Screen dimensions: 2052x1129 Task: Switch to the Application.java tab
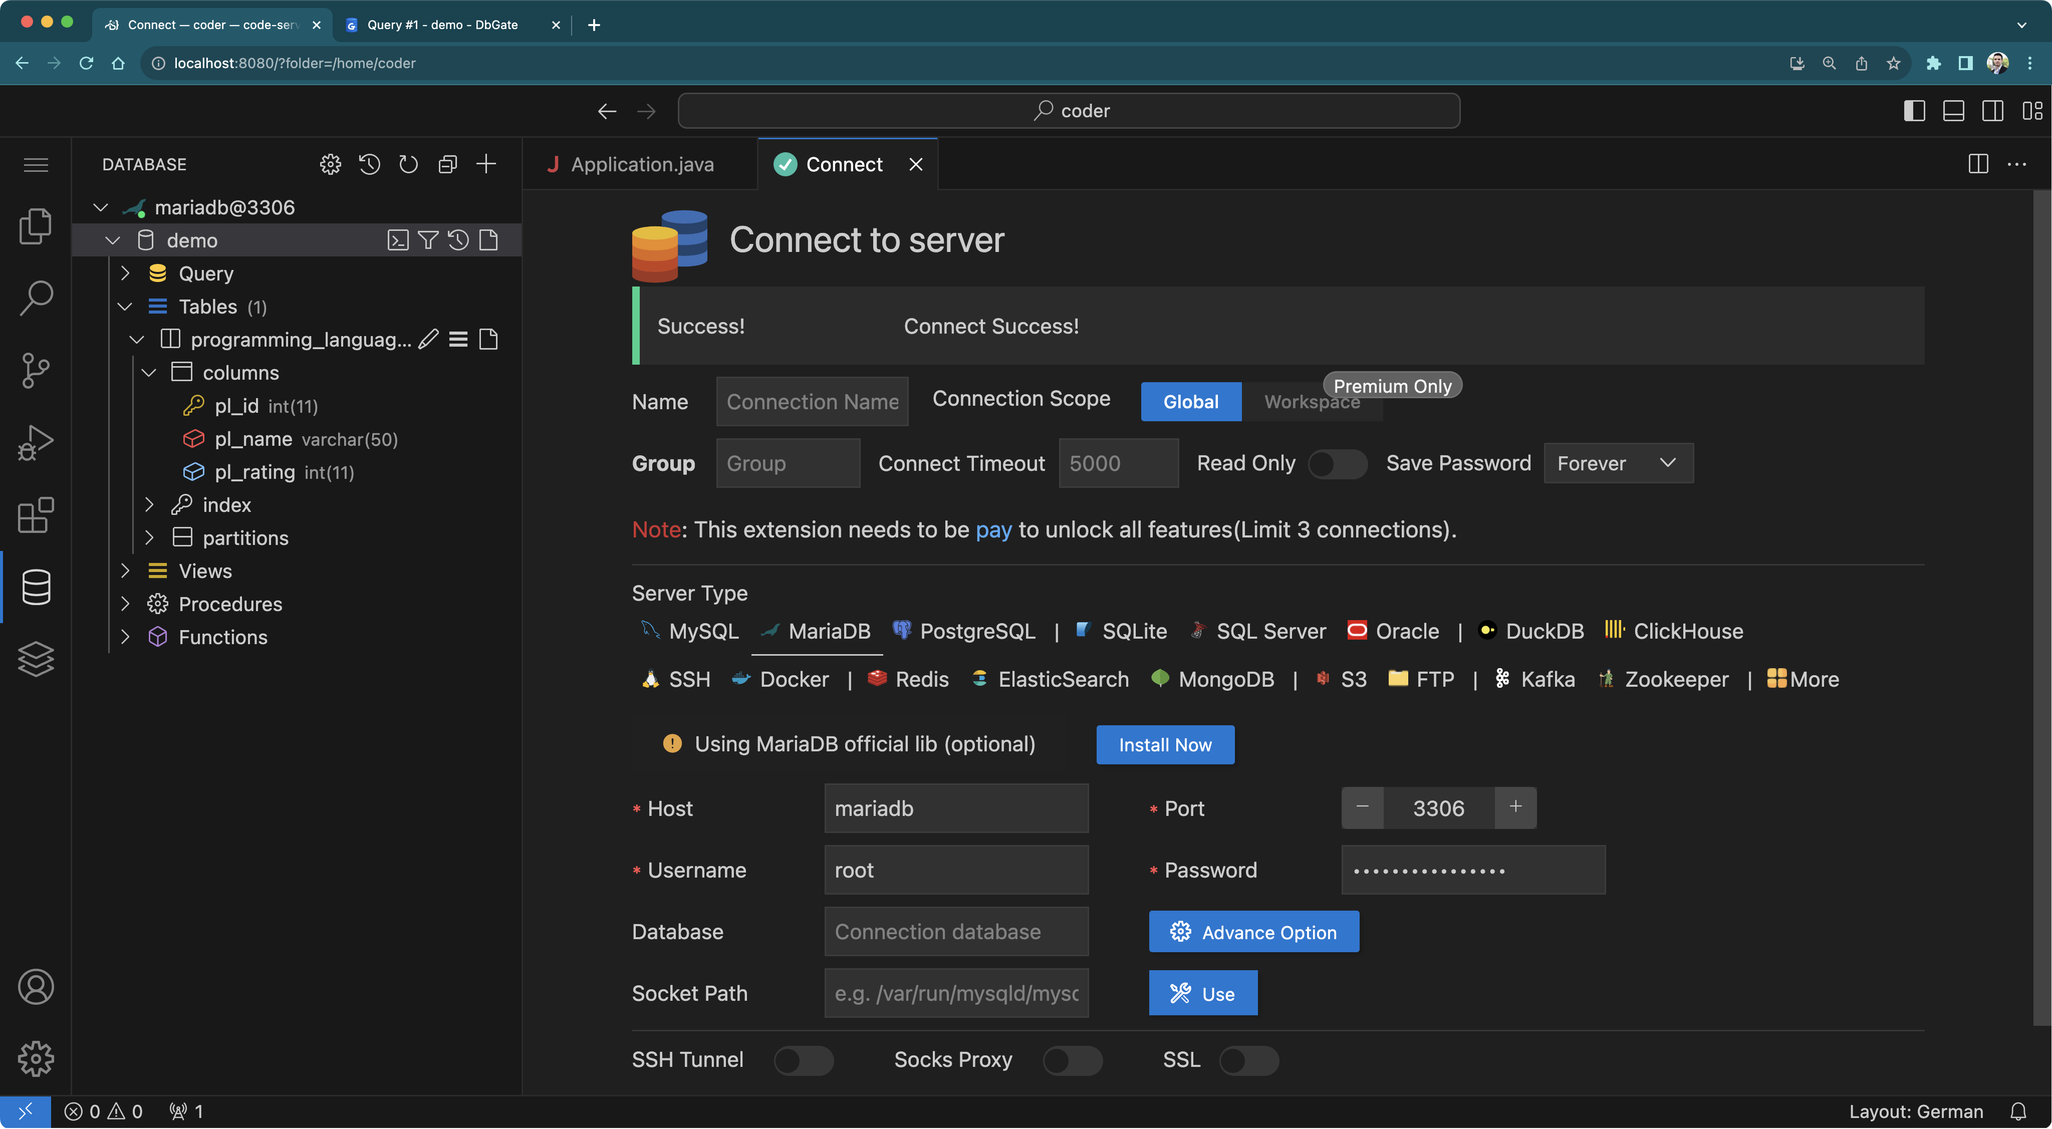[x=642, y=164]
